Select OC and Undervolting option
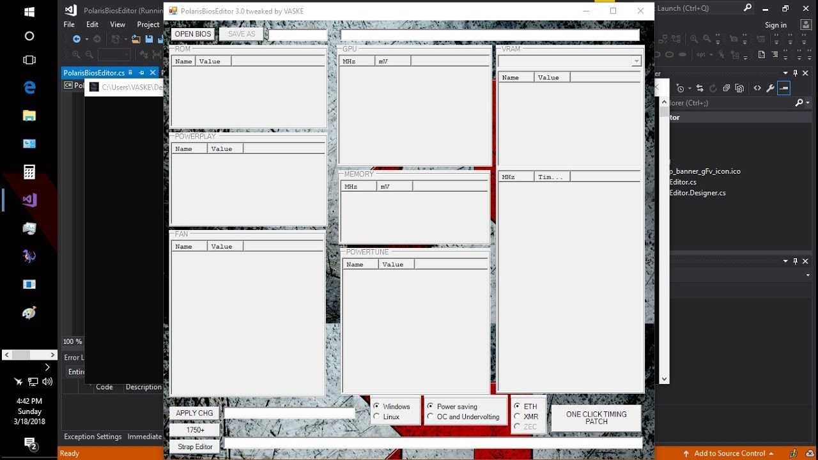This screenshot has width=818, height=460. pos(430,417)
